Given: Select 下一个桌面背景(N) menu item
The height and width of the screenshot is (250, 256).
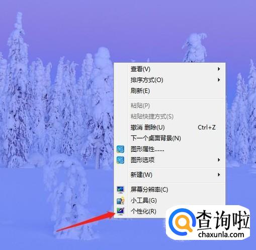Looking at the screenshot, I should click(169, 138).
